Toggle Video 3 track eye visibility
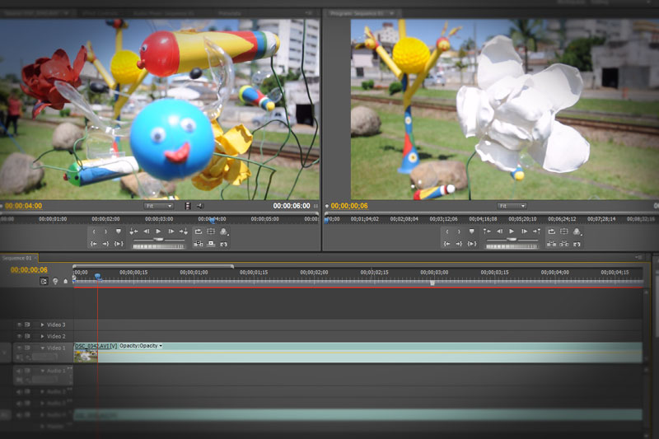 (19, 325)
